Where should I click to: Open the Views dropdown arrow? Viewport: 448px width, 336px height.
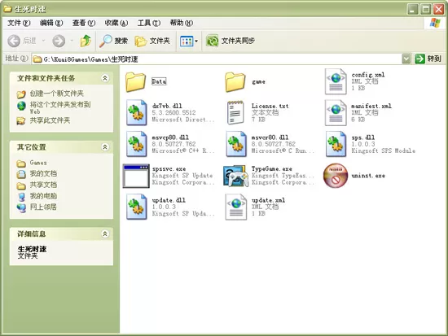(x=196, y=41)
